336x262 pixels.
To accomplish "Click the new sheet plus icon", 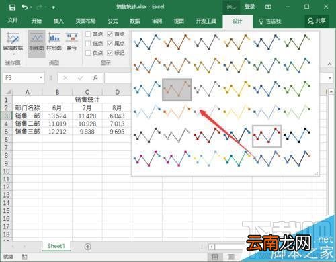I will [x=88, y=247].
